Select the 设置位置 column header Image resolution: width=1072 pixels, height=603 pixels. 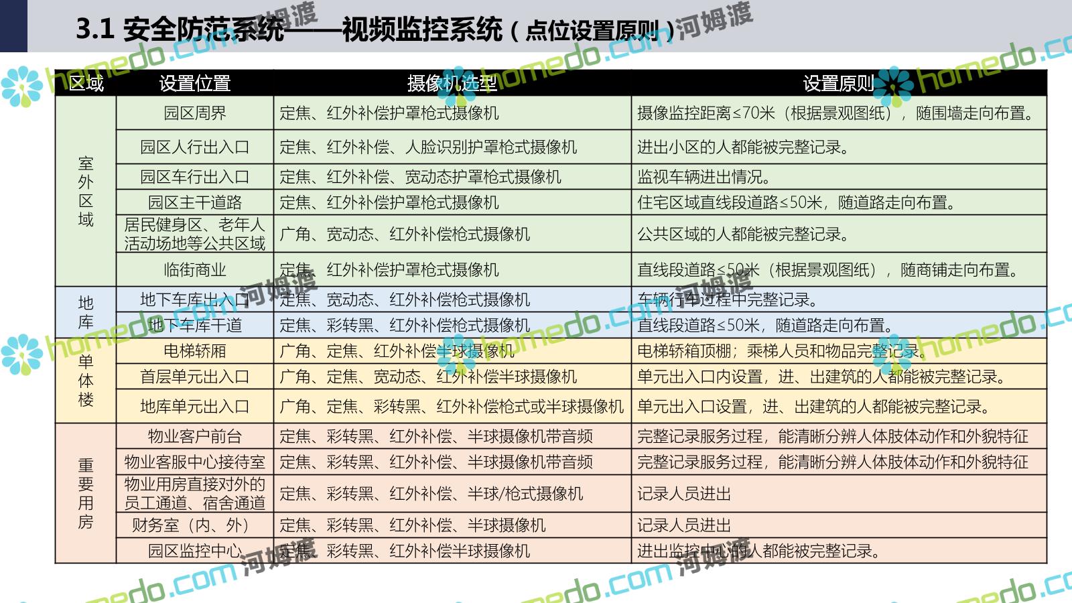[194, 83]
